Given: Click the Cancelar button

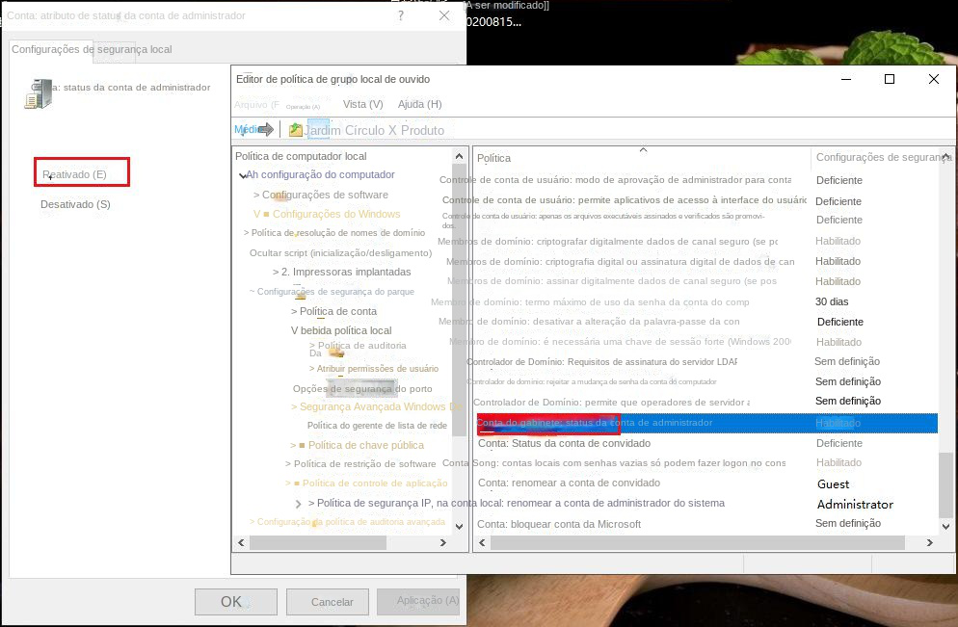Looking at the screenshot, I should [332, 602].
